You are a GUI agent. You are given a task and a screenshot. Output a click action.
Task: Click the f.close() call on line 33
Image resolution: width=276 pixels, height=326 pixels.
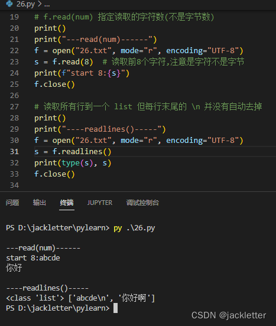[54, 174]
